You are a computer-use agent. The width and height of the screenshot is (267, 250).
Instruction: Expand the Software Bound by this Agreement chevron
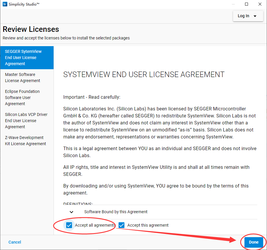71,212
